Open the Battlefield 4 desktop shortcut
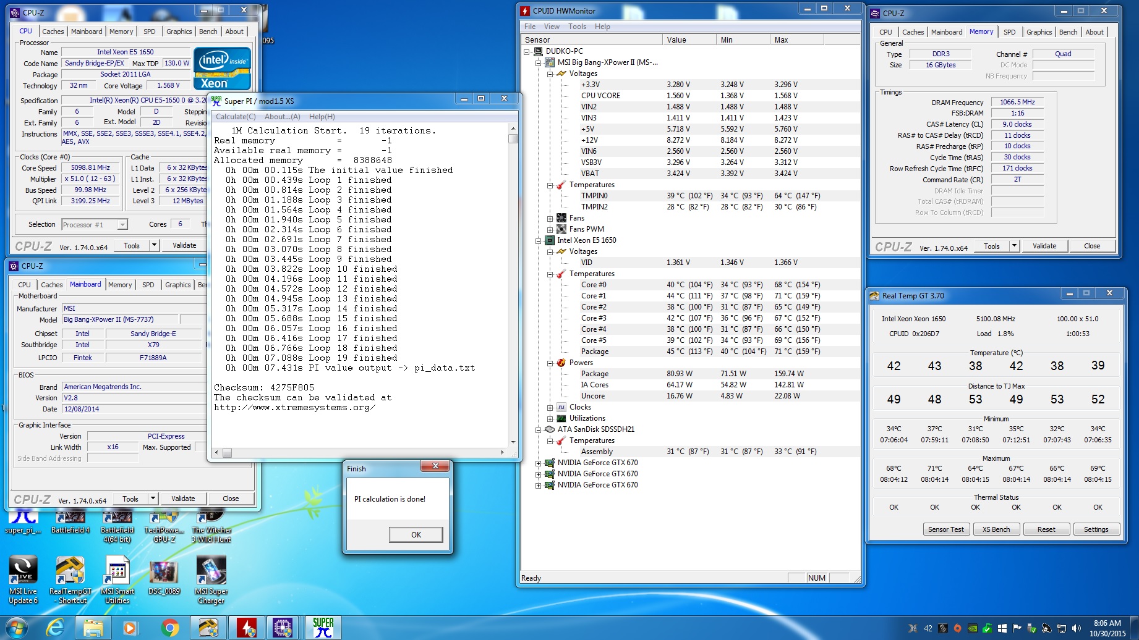 click(x=70, y=522)
